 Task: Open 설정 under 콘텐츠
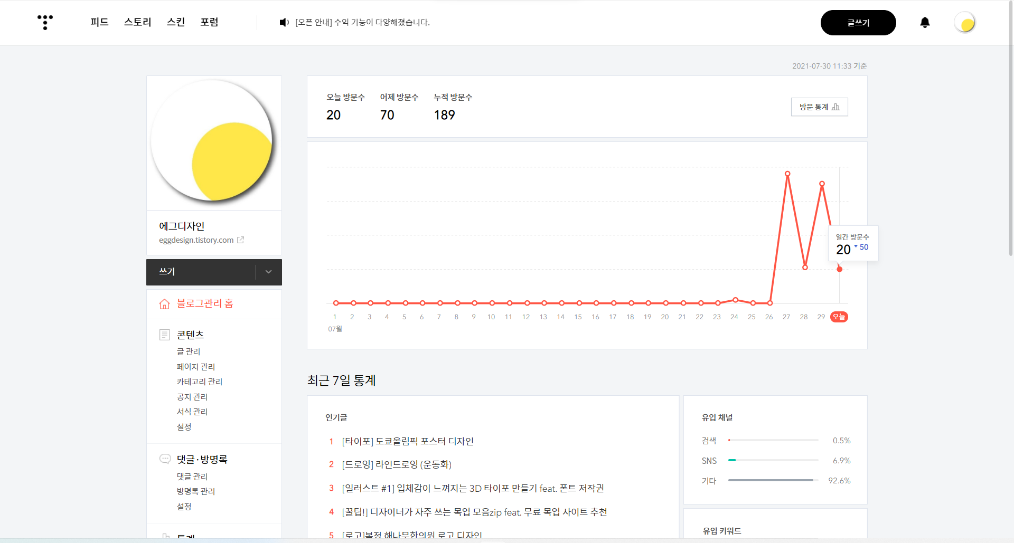click(x=184, y=427)
